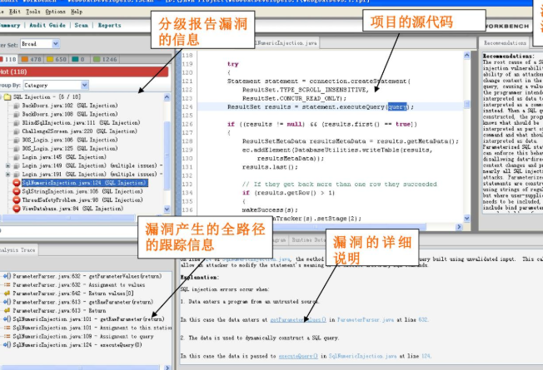Open the Reports toolbar link

click(109, 25)
